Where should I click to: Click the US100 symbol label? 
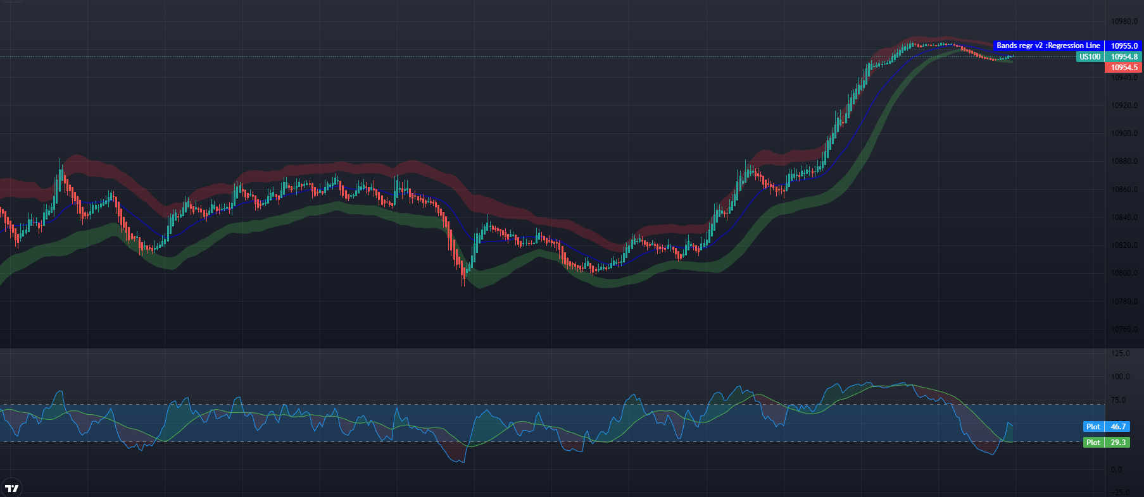coord(1090,57)
